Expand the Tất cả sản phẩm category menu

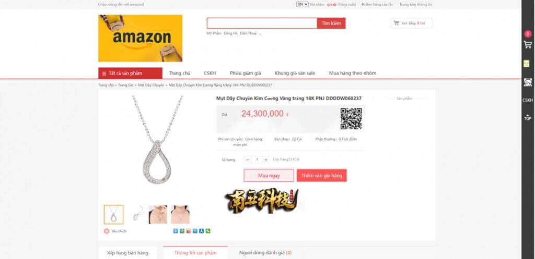[x=130, y=73]
